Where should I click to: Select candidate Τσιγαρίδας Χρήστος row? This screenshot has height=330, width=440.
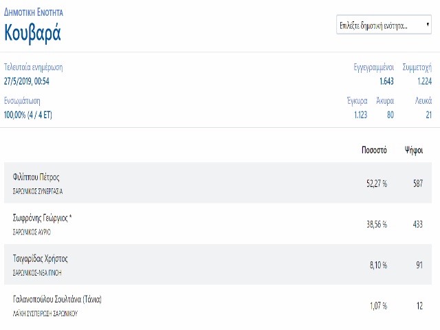218,264
